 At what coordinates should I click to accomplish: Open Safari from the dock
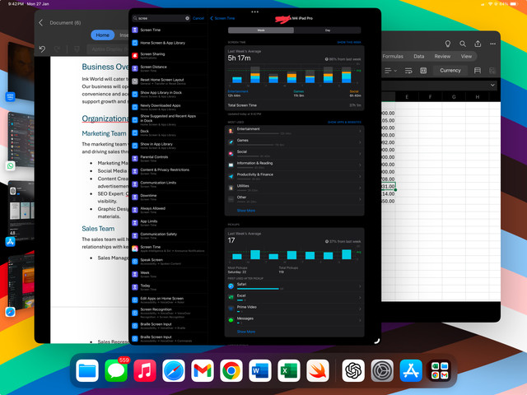[x=174, y=371]
